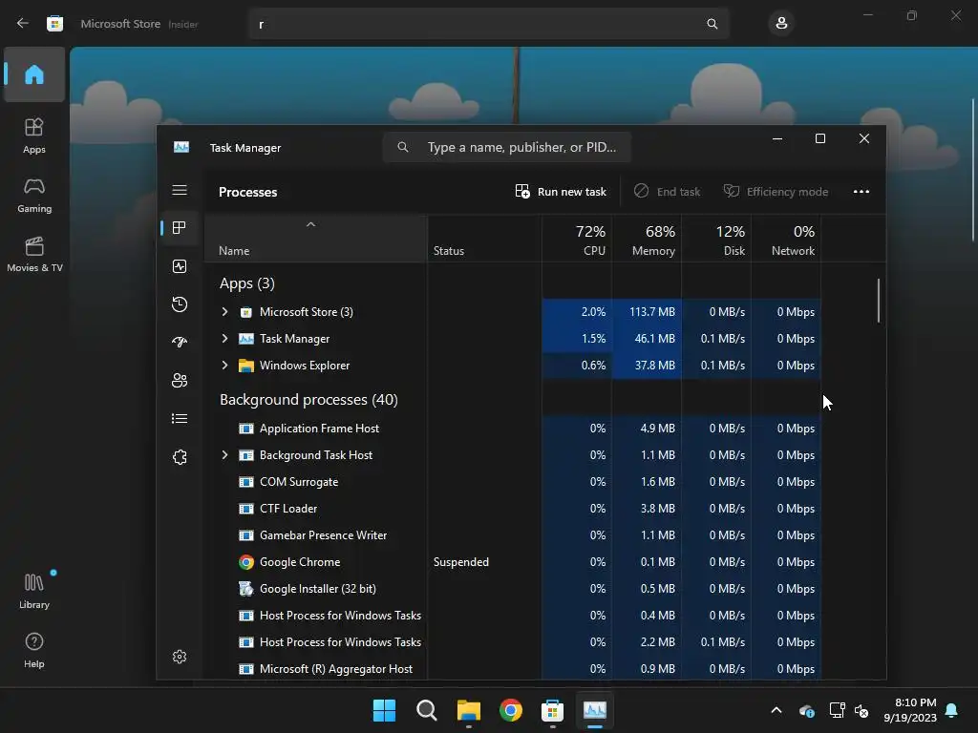Viewport: 978px width, 733px height.
Task: Select Microsoft (R) Aggregator Host process
Action: (x=513, y=669)
